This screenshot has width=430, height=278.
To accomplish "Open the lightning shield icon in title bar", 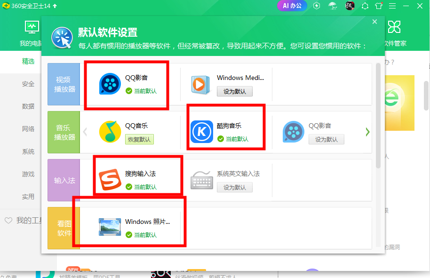I will pos(317,6).
